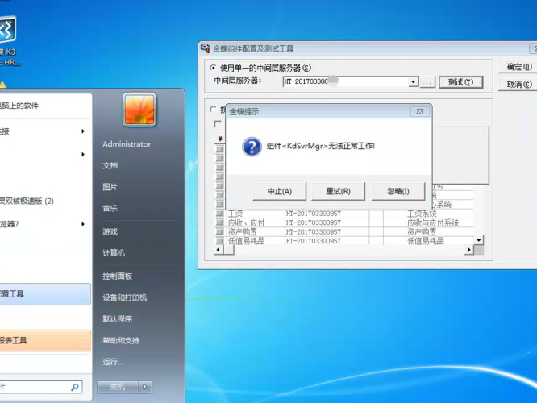Click the 忽略(I) button
This screenshot has height=403, width=537.
click(398, 191)
